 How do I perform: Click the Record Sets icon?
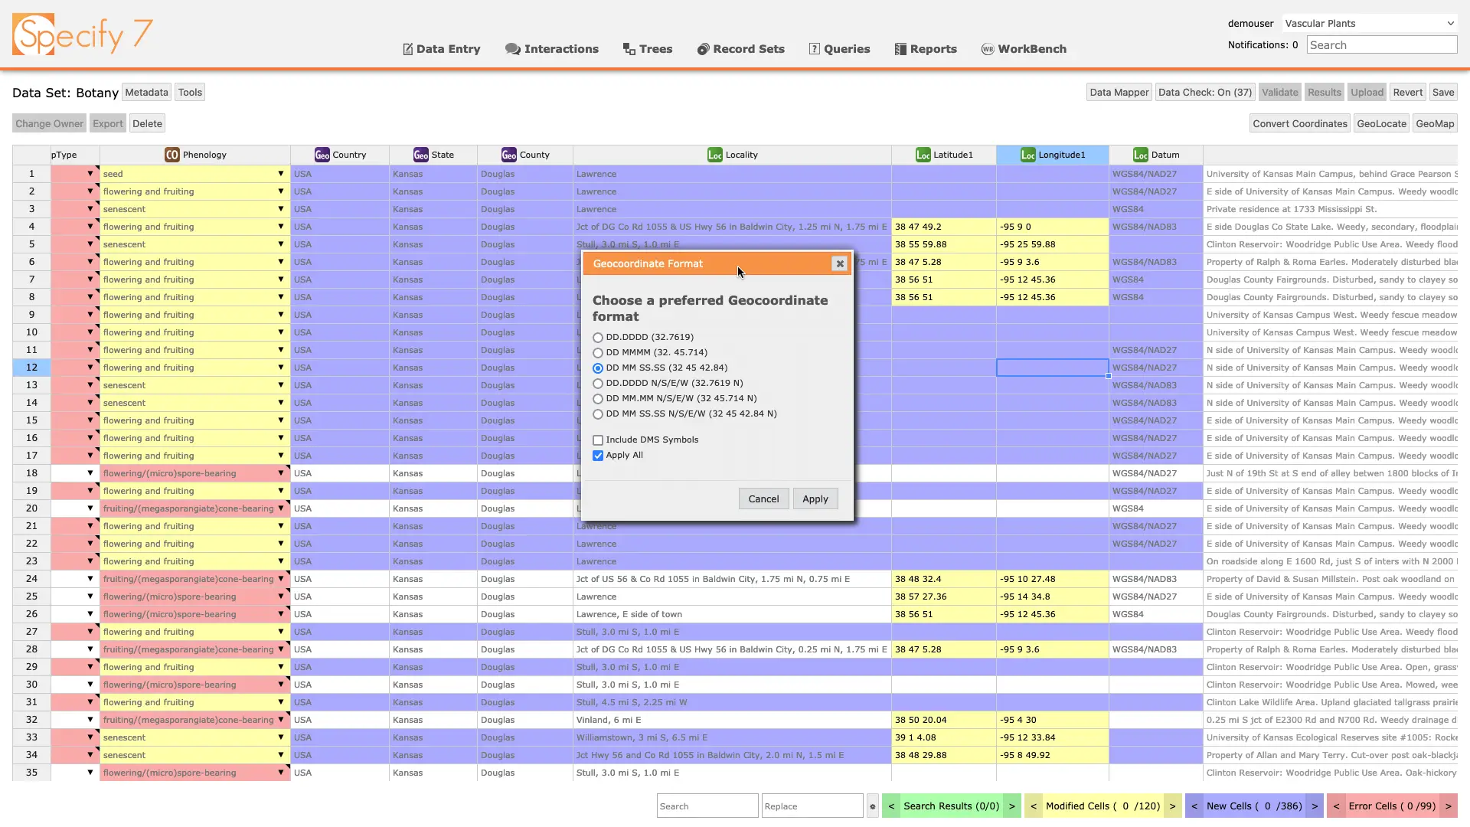[703, 49]
